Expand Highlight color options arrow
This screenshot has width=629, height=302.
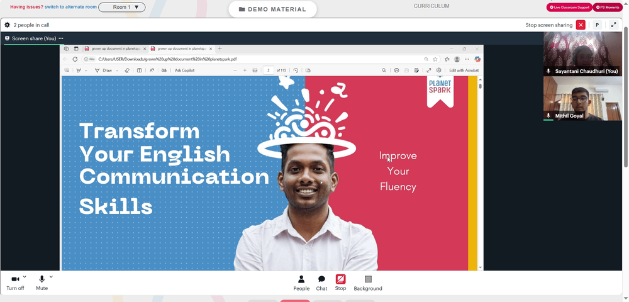tap(86, 70)
